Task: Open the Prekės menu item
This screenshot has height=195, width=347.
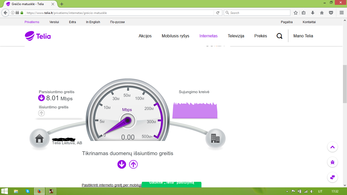Action: 261,36
